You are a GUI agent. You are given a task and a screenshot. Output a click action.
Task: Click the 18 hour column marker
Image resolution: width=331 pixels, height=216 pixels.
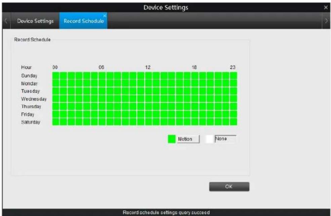(194, 67)
